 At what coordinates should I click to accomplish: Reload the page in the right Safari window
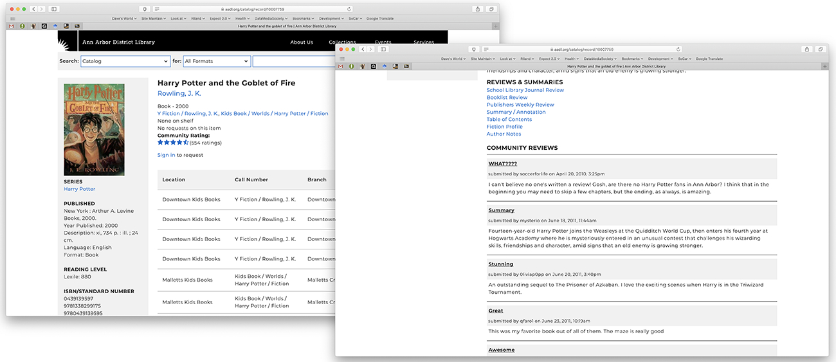678,49
